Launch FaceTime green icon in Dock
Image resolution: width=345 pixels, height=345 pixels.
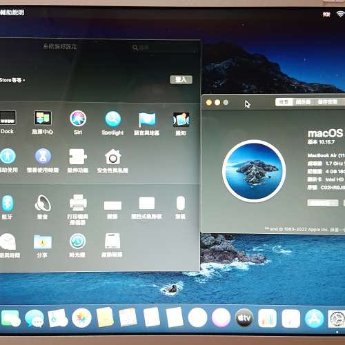coord(10,318)
